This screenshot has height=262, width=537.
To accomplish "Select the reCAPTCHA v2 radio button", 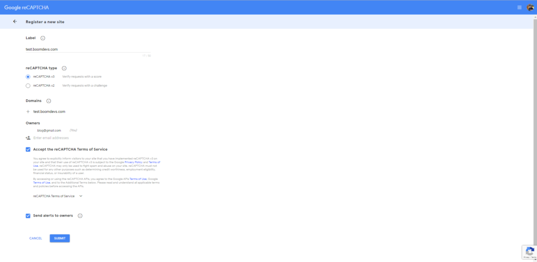I will (28, 86).
